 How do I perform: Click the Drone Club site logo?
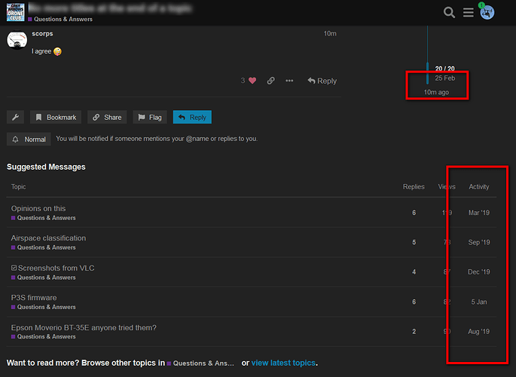tap(16, 13)
